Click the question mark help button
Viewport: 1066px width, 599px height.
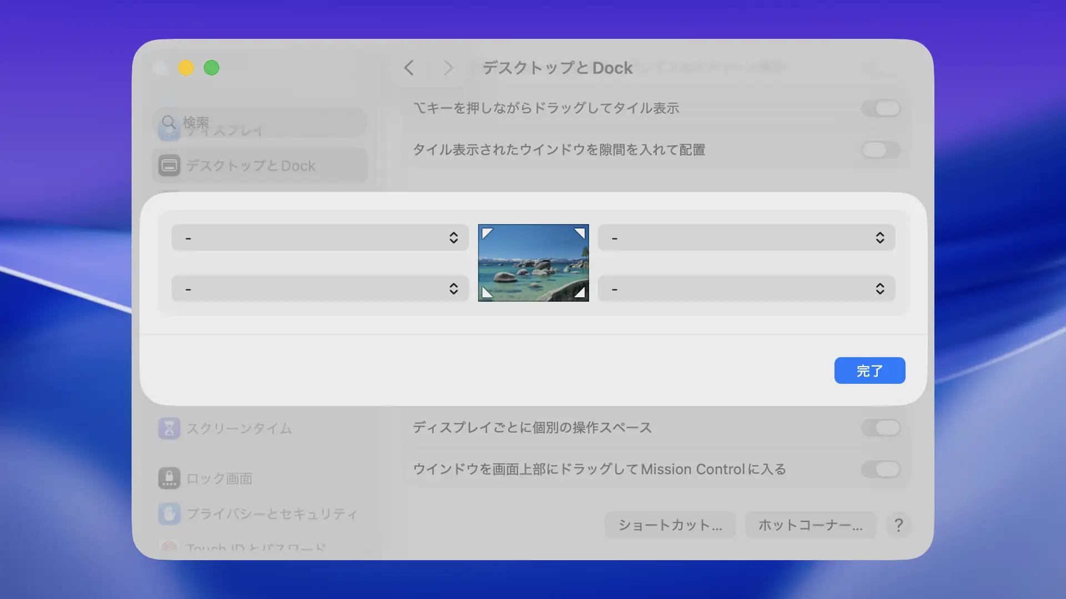point(898,525)
